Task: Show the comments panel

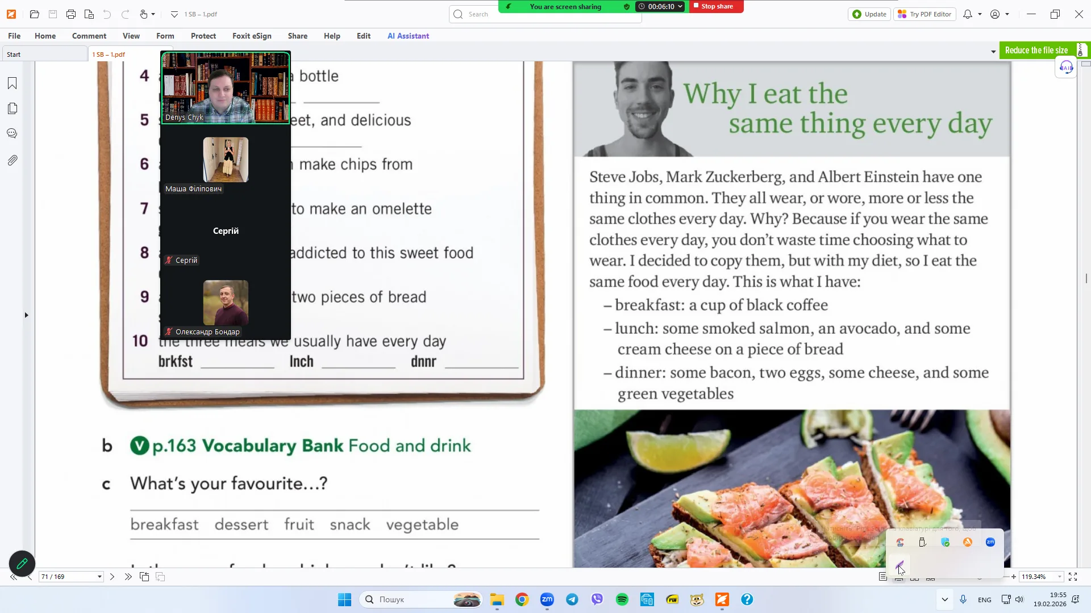Action: pos(12,134)
